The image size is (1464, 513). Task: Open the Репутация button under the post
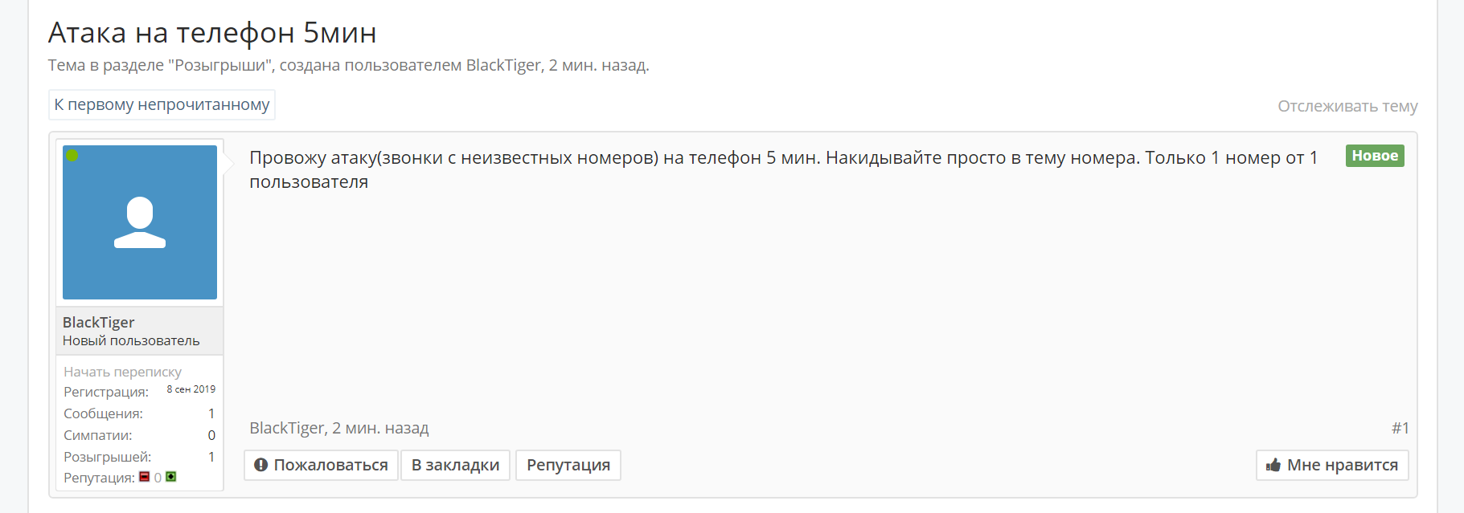pyautogui.click(x=568, y=465)
